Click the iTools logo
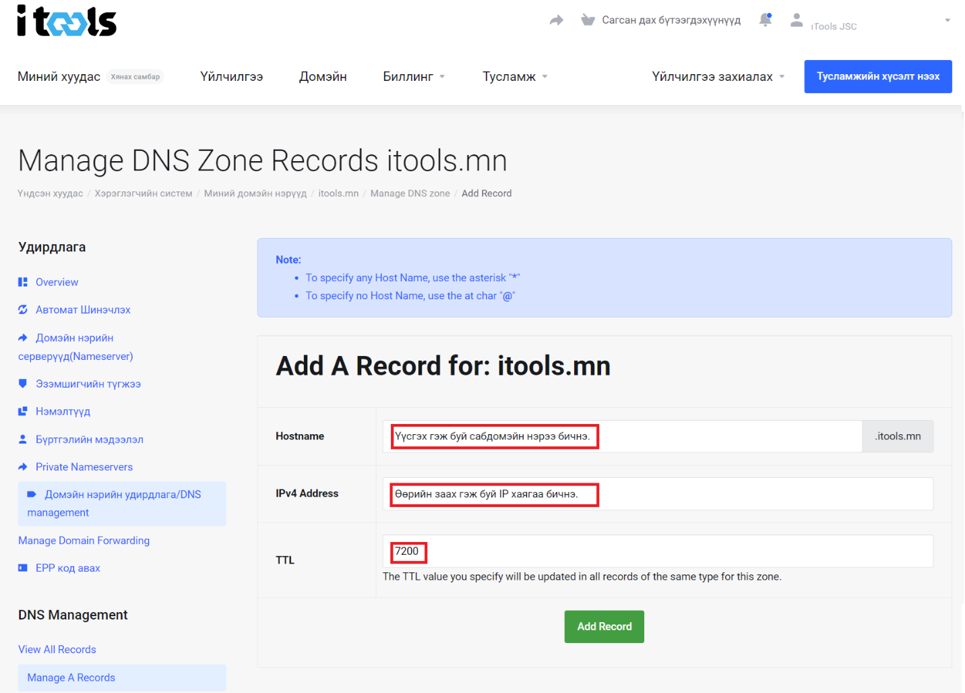This screenshot has width=965, height=693. pyautogui.click(x=67, y=21)
